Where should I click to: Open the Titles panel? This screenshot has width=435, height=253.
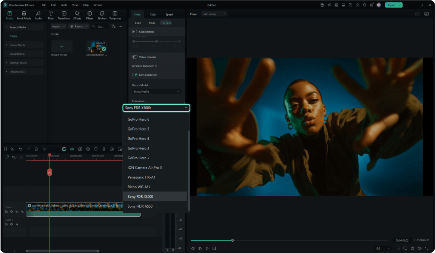(x=51, y=15)
